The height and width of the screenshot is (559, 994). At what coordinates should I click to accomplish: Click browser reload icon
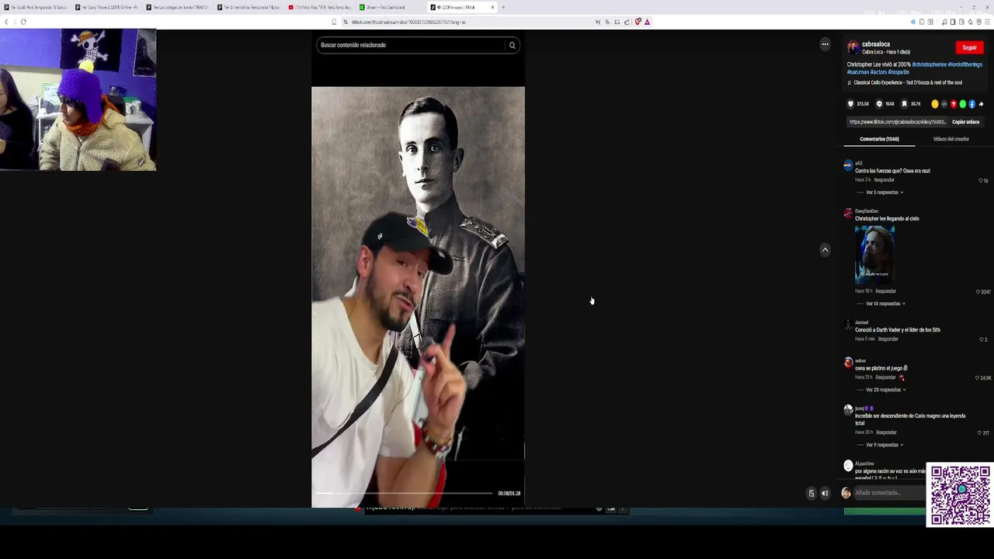click(x=23, y=22)
